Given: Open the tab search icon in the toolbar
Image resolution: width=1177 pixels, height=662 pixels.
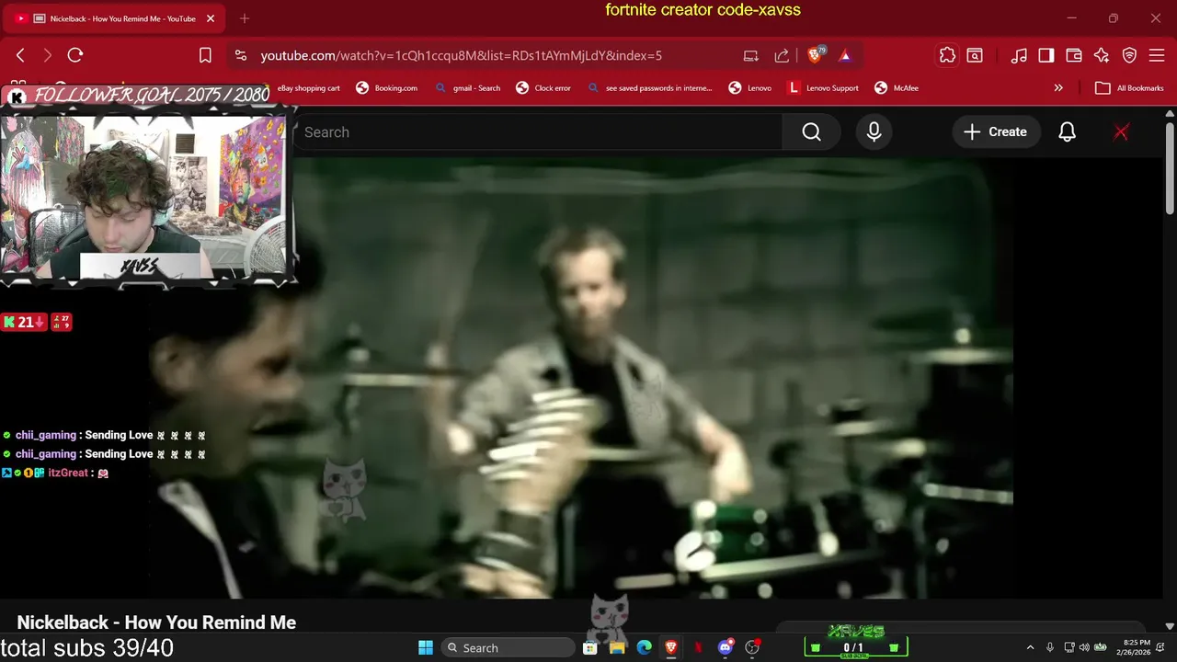Looking at the screenshot, I should click(x=975, y=55).
